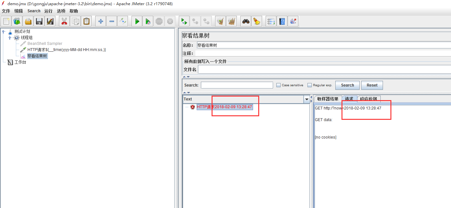Image resolution: width=451 pixels, height=208 pixels.
Task: Click the Open file folder icon
Action: point(28,21)
